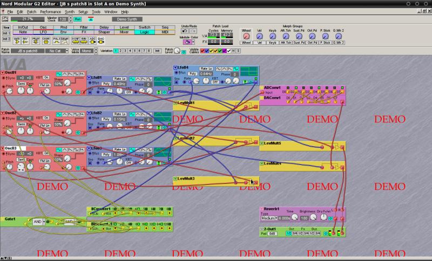
Task: Click the Undo arrow icon
Action: tap(185, 31)
